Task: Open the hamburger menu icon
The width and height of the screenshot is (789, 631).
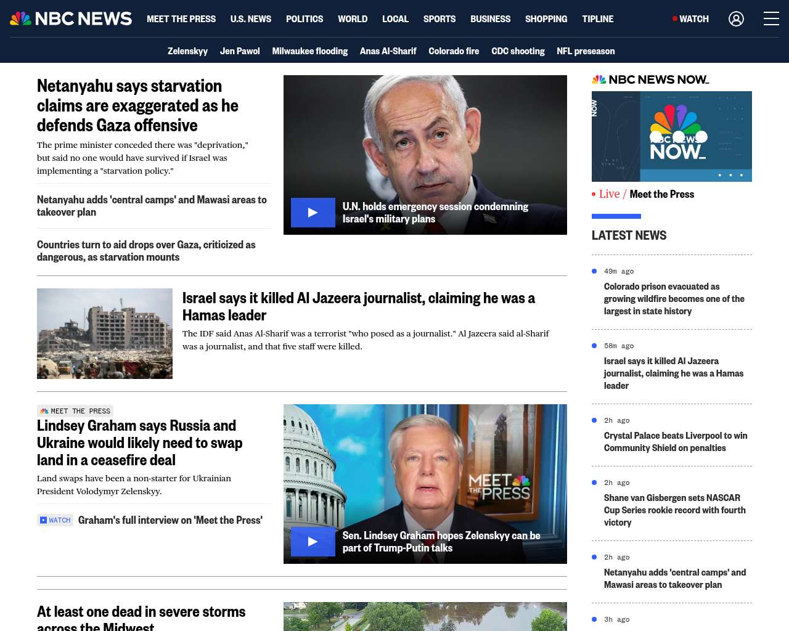Action: (x=771, y=18)
